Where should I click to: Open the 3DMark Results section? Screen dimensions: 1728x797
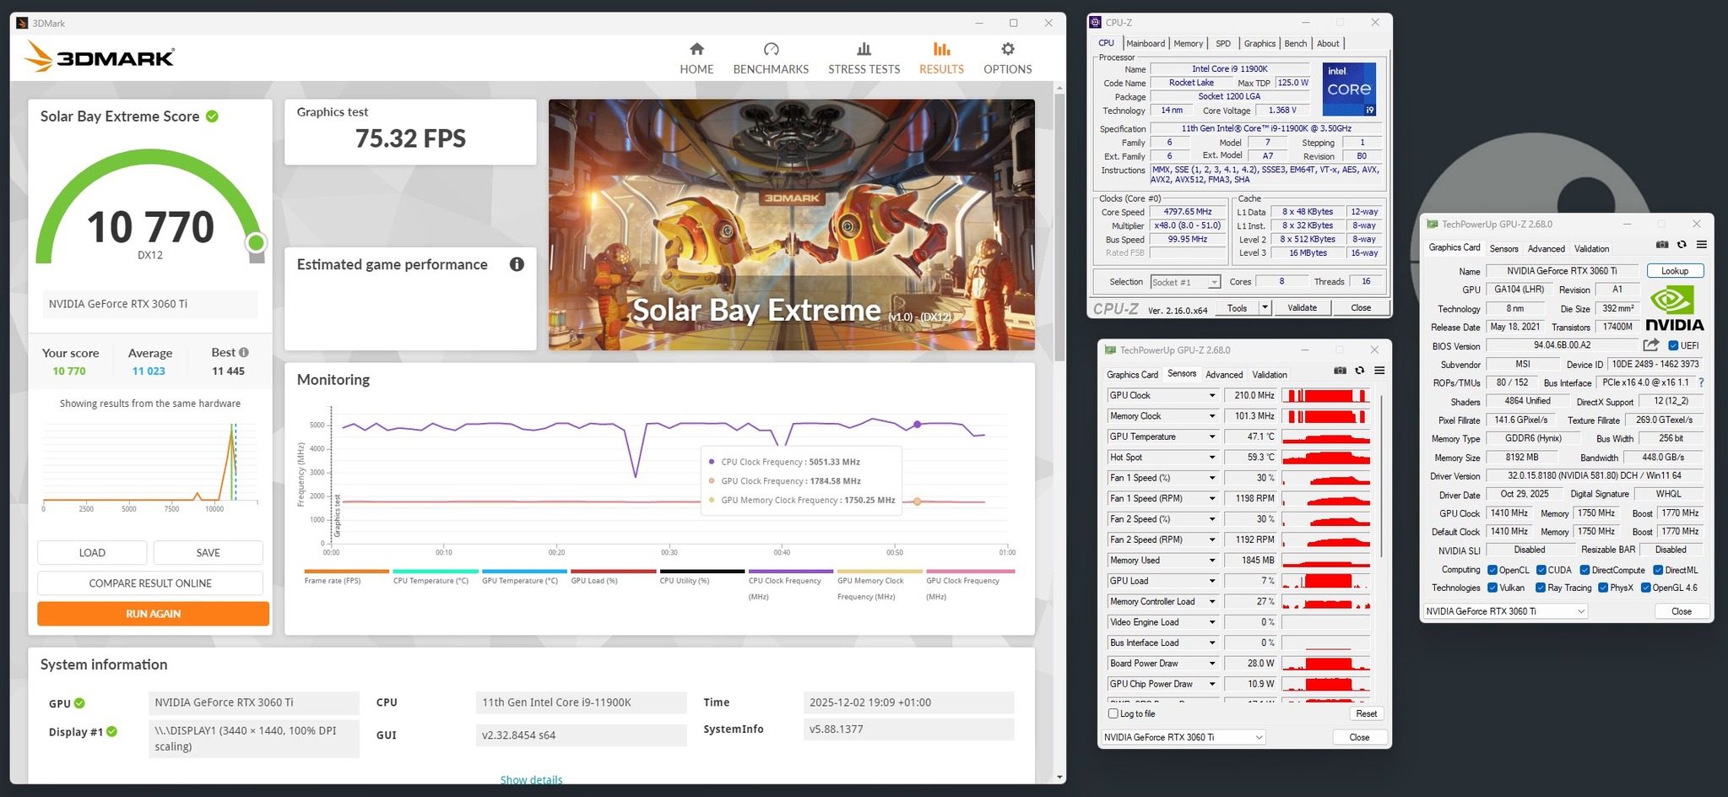[x=941, y=58]
